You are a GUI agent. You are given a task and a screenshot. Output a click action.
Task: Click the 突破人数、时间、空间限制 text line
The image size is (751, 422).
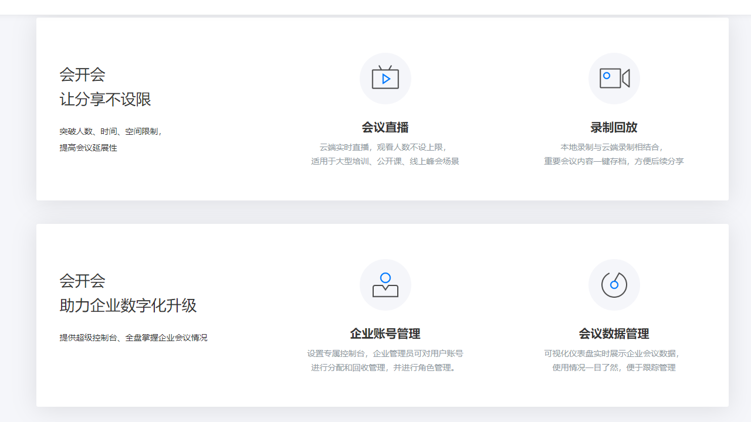[110, 131]
